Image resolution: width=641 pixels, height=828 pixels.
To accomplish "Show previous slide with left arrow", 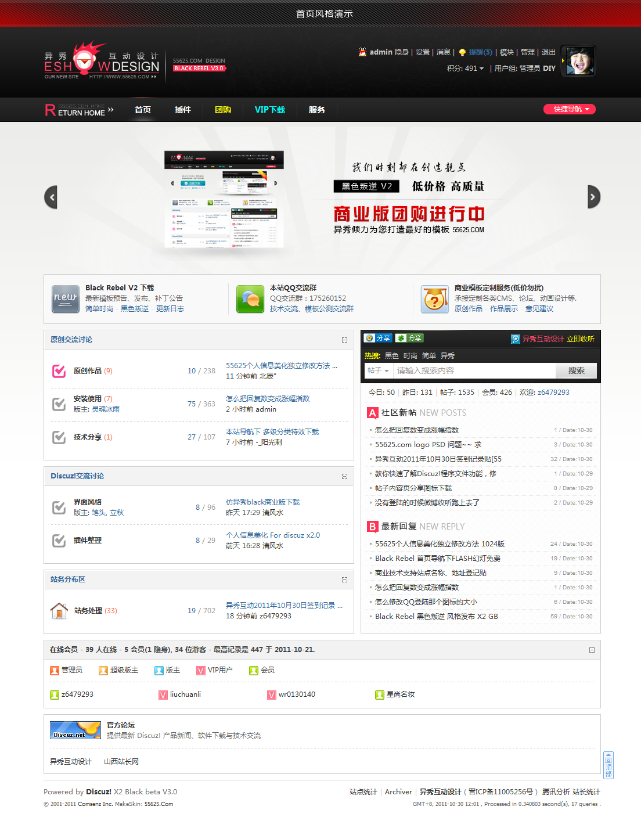I will pyautogui.click(x=51, y=197).
